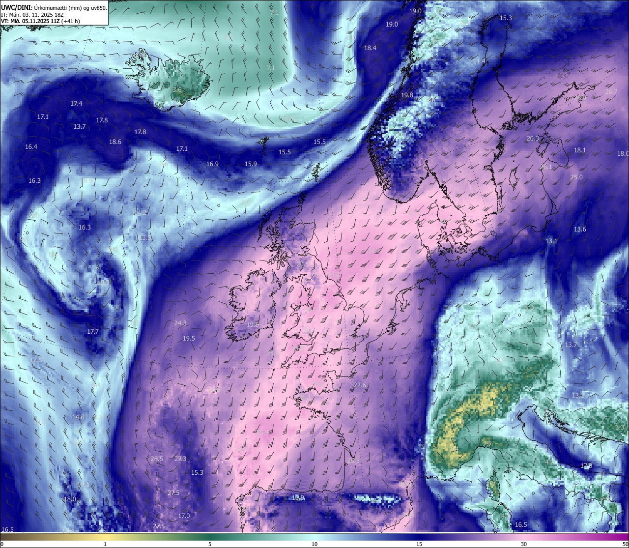
Task: Click the 16.9 value label
Action: click(212, 164)
